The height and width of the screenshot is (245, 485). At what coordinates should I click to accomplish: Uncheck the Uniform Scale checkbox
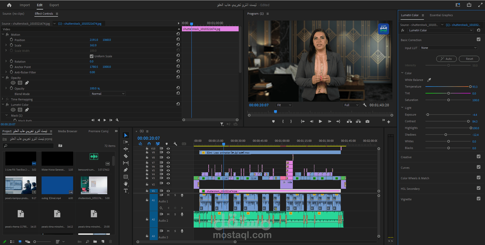coord(92,56)
